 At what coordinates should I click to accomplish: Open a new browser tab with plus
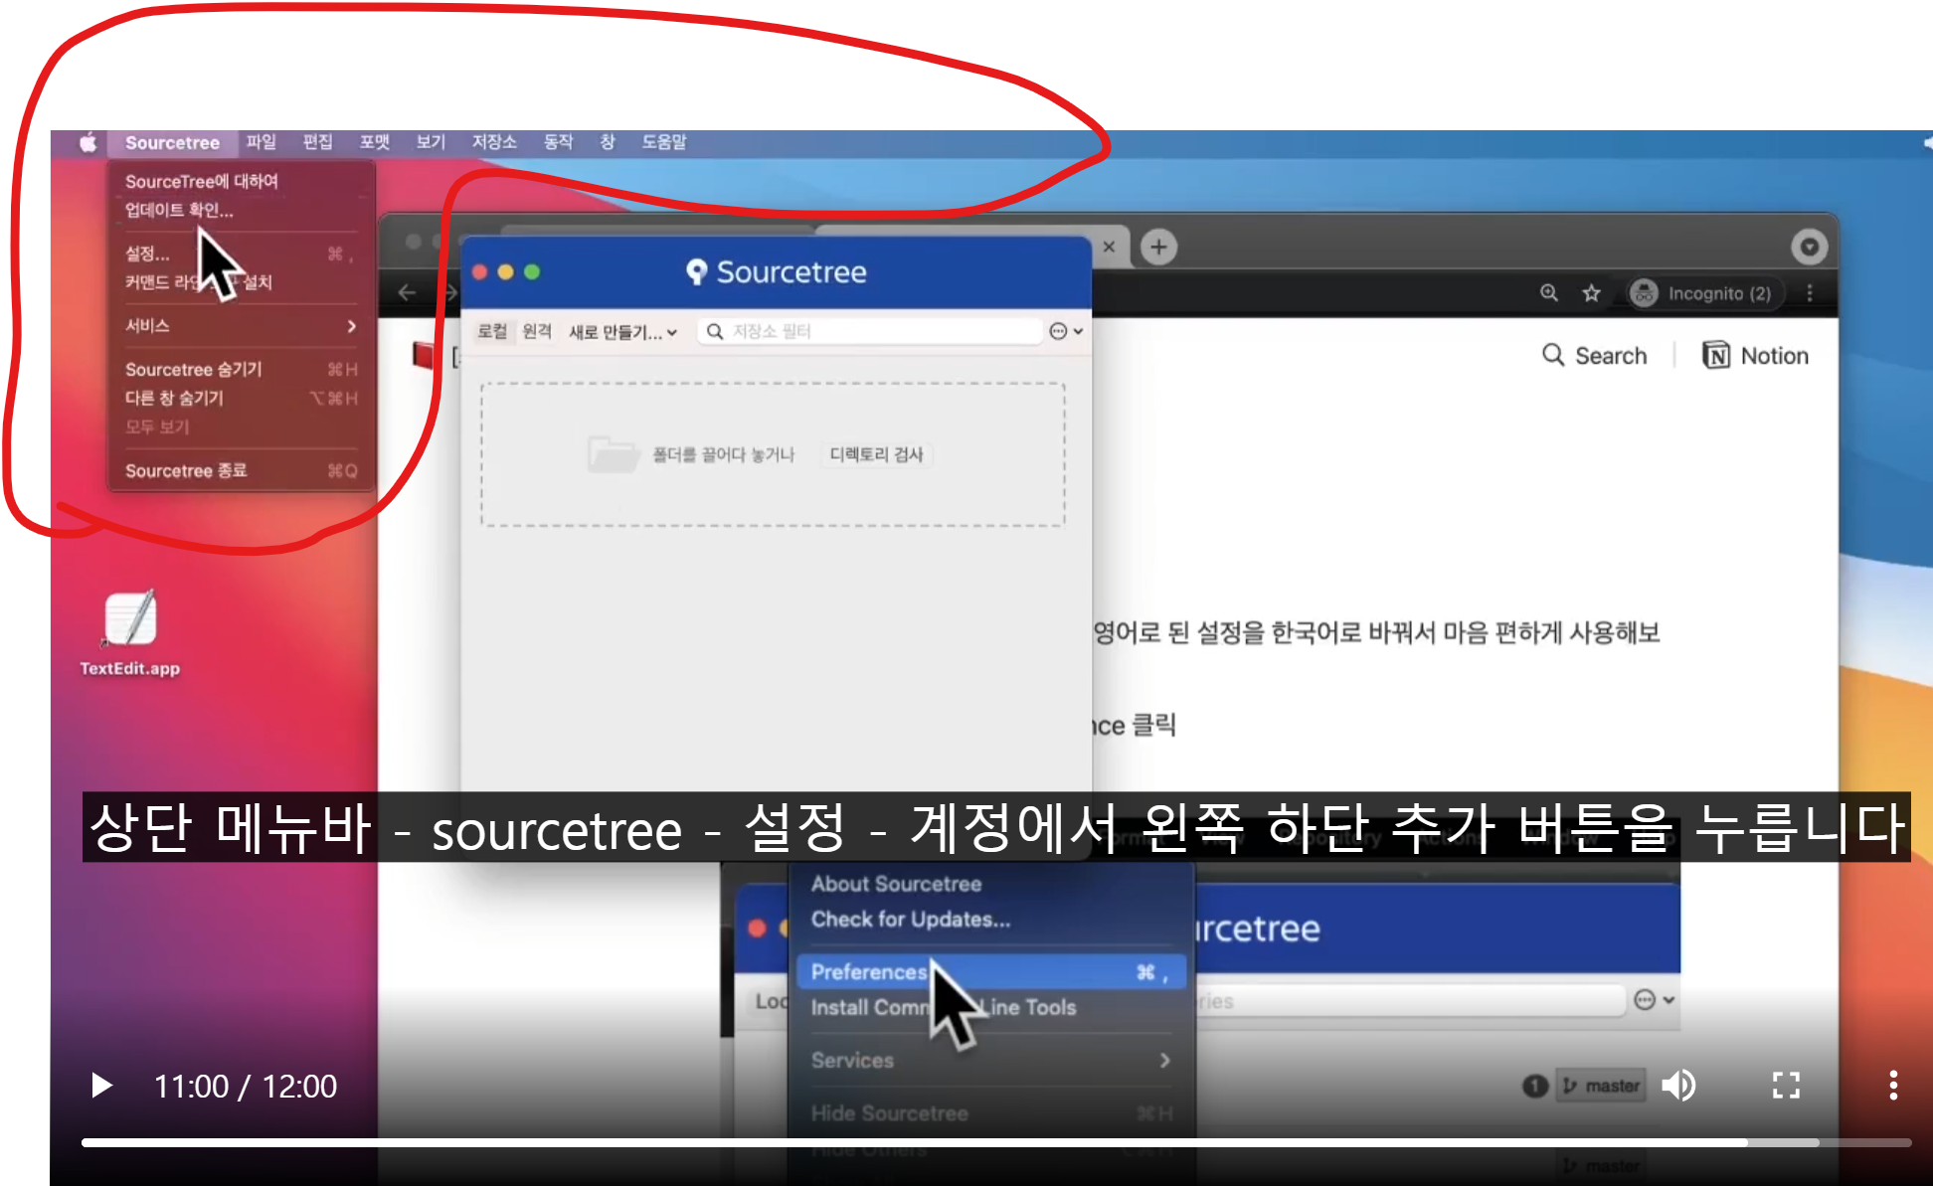(1158, 247)
